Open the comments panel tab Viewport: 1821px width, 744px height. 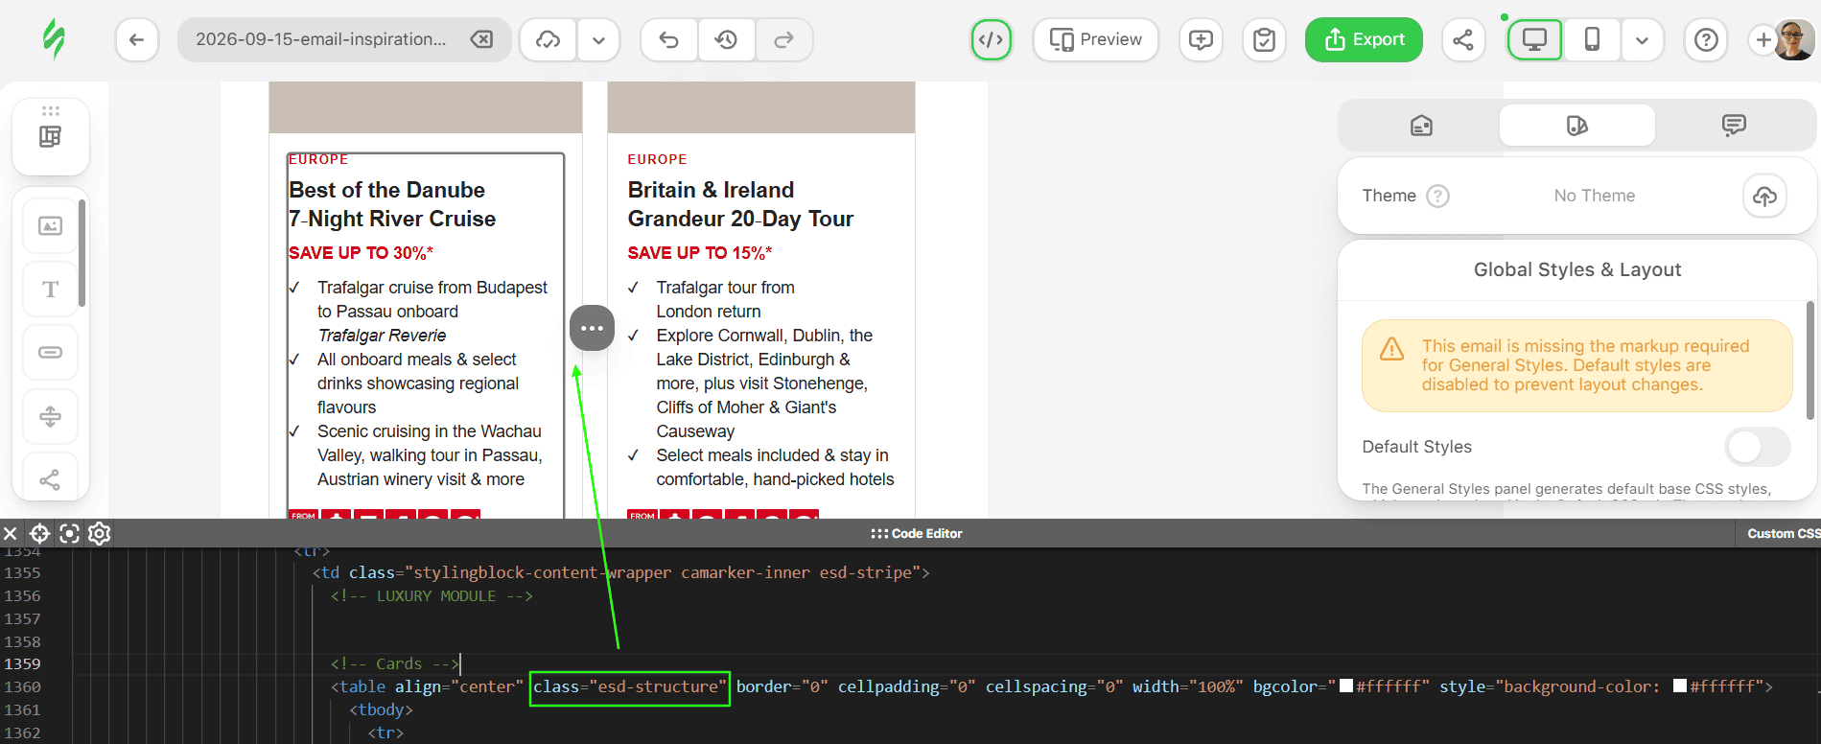point(1734,126)
